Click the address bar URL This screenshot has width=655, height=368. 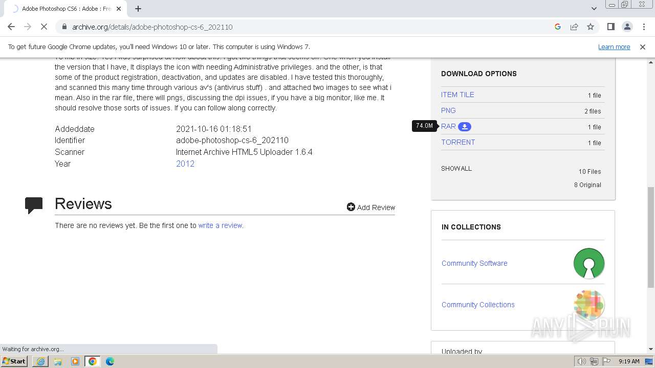tap(152, 27)
